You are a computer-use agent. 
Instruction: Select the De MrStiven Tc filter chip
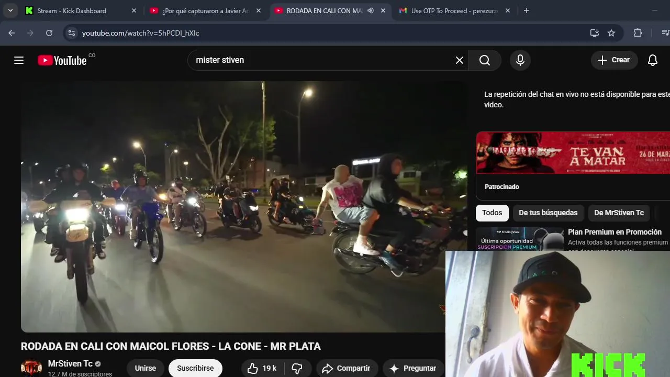click(x=619, y=213)
